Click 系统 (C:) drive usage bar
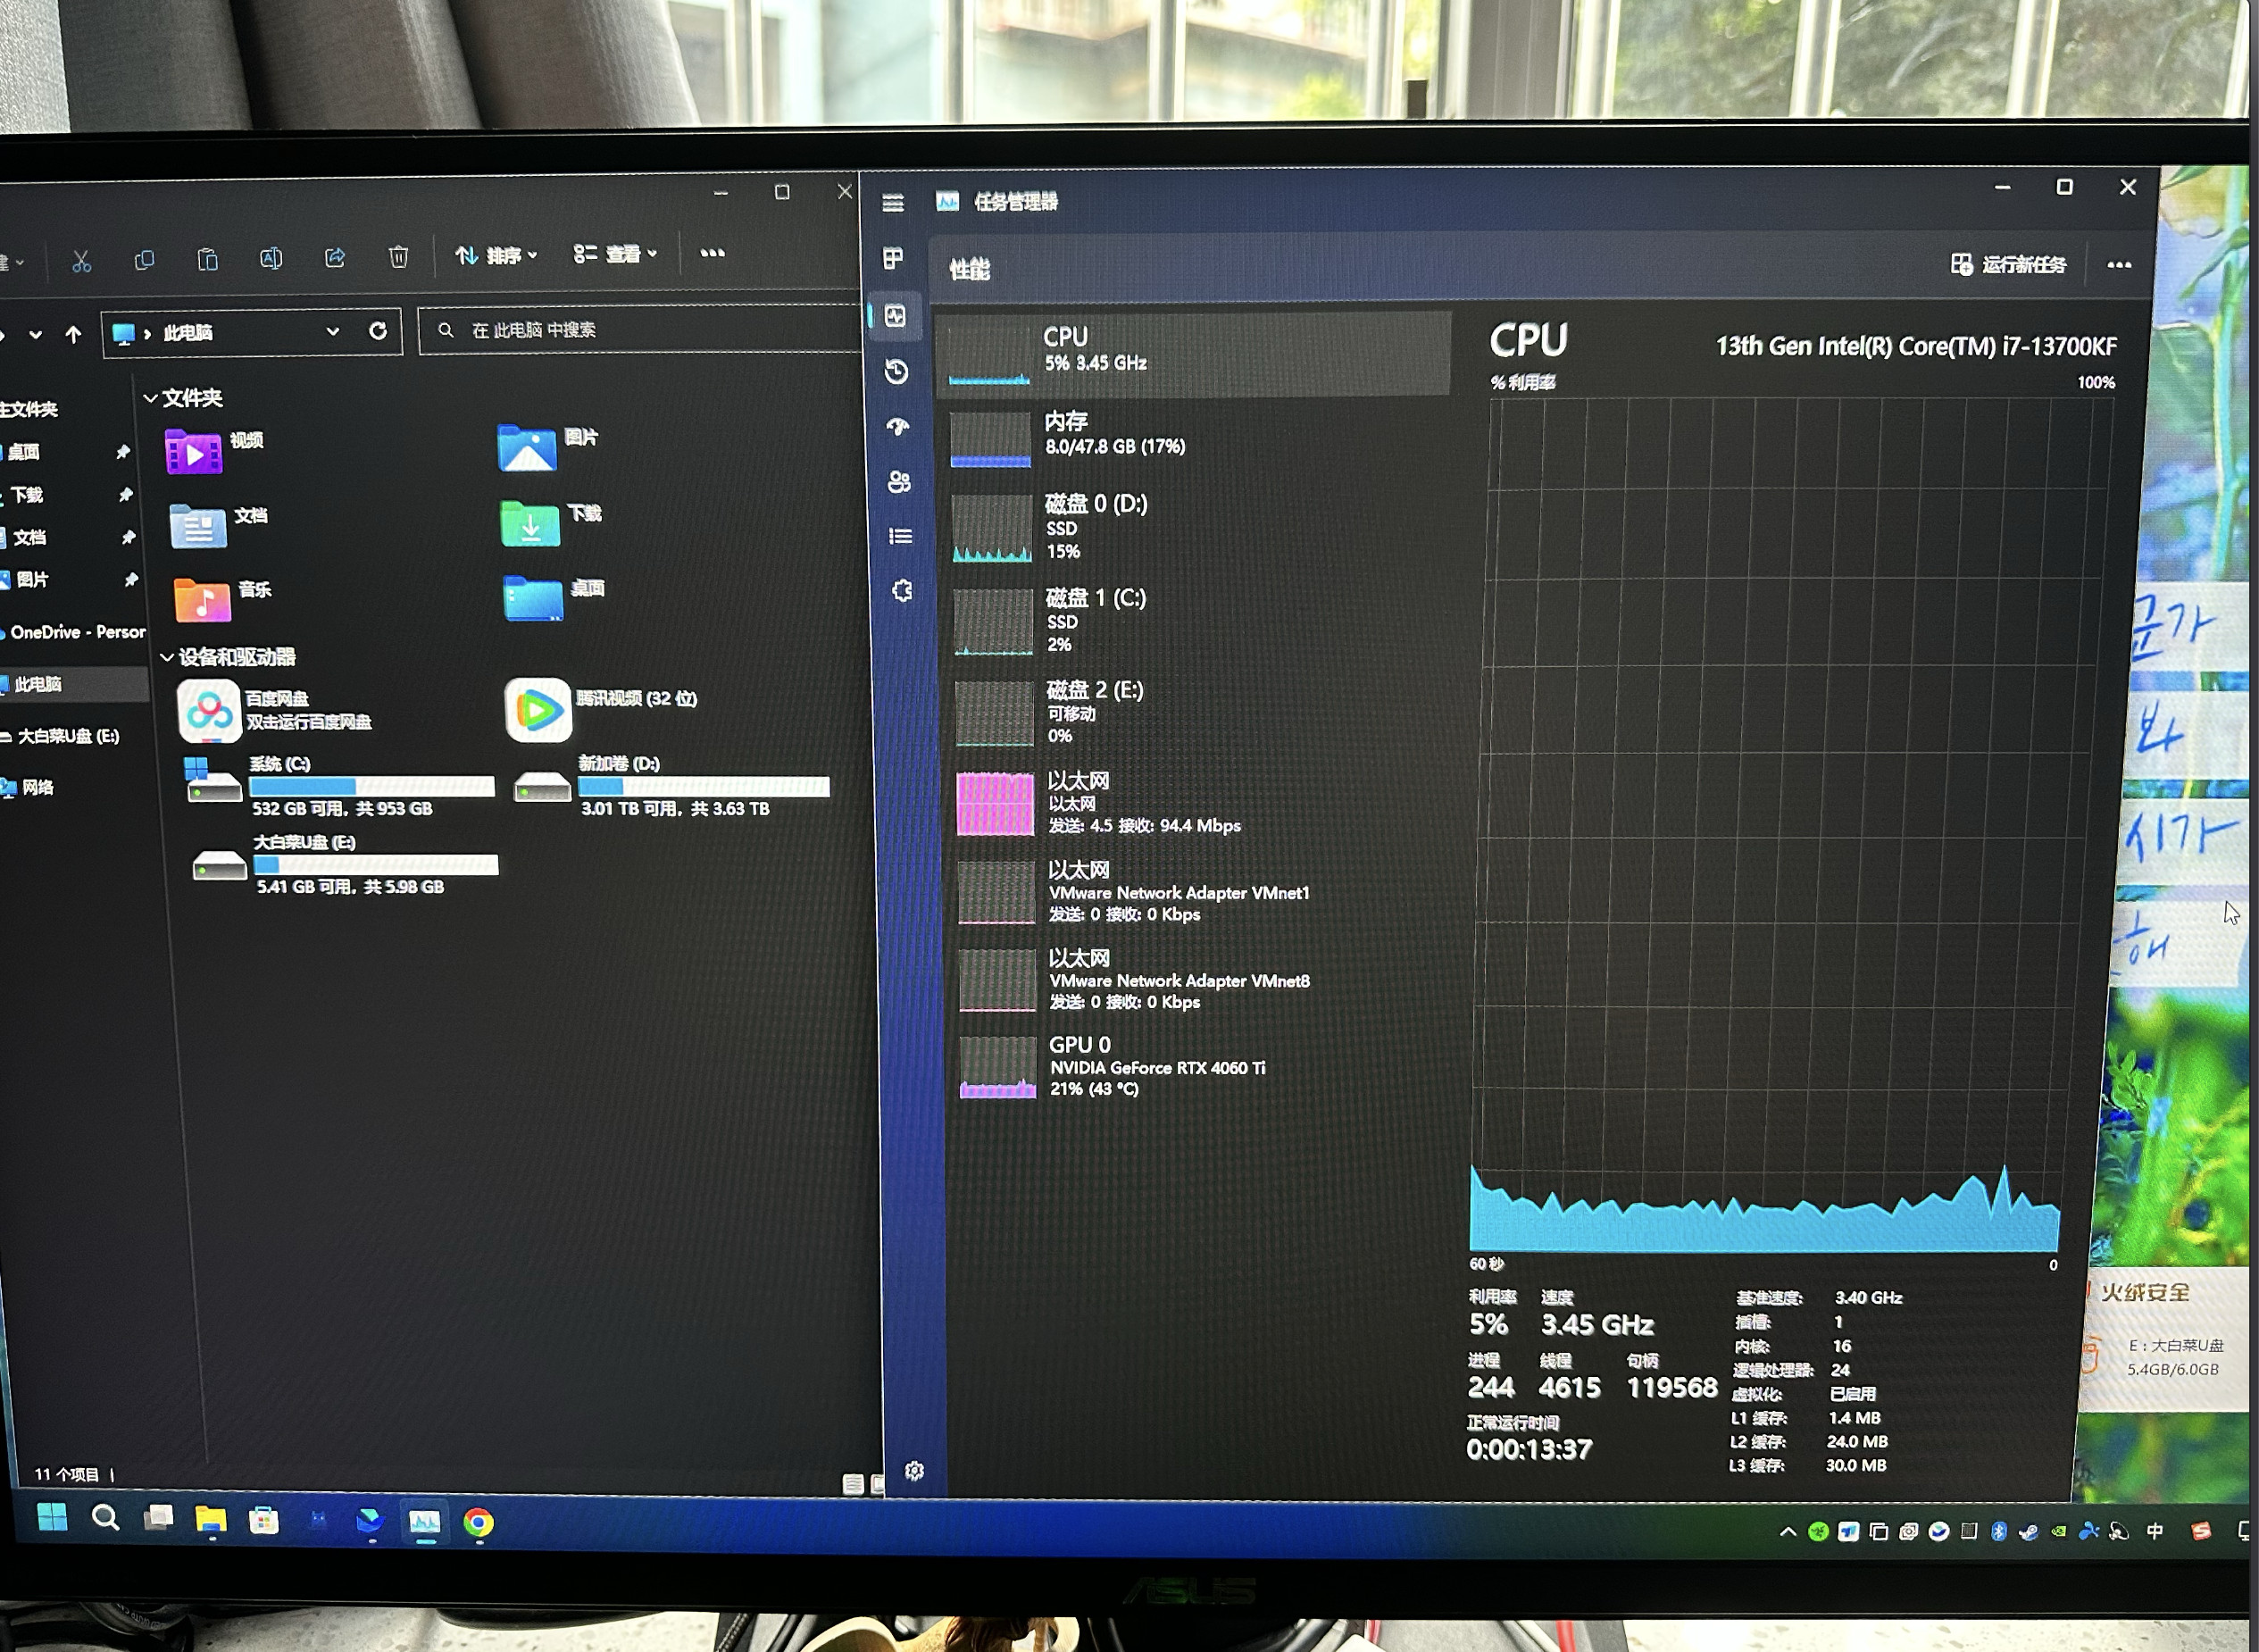Viewport: 2259px width, 1652px height. point(371,787)
